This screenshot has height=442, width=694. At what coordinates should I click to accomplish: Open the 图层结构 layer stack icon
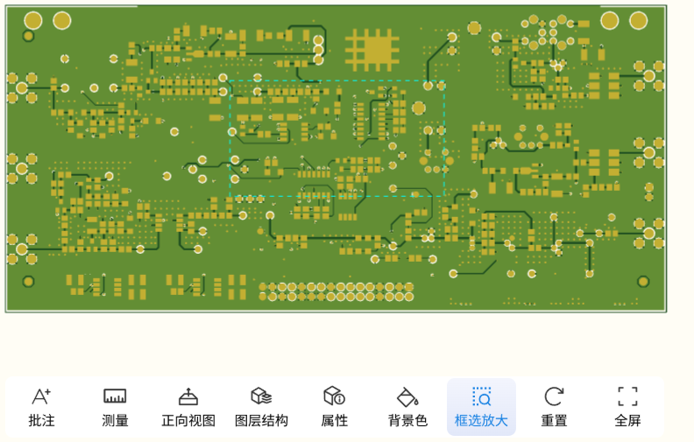261,396
